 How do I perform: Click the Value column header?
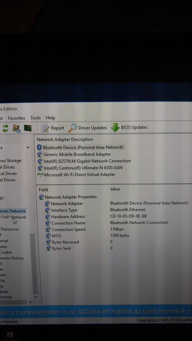(115, 189)
